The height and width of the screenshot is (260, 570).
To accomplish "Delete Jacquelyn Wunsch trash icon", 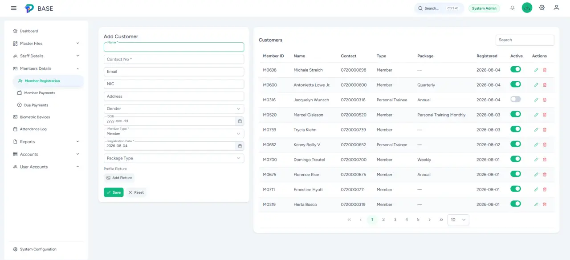I will click(x=545, y=100).
